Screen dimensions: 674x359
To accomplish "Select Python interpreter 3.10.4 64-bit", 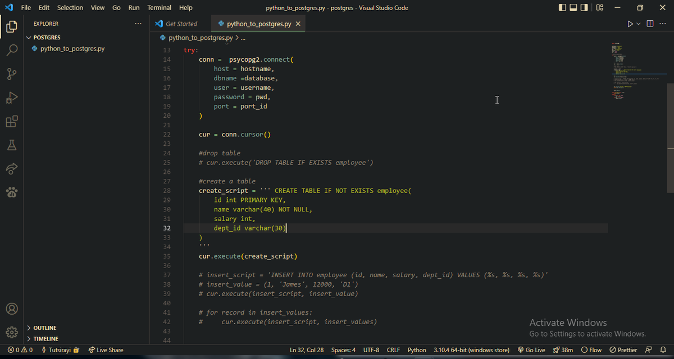I will [472, 350].
